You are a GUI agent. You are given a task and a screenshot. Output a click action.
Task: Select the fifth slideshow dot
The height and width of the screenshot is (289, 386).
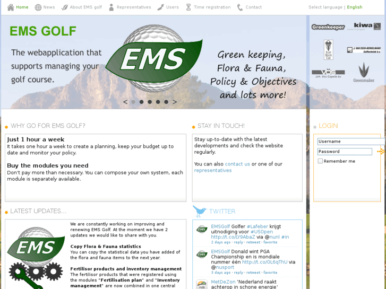click(x=166, y=102)
